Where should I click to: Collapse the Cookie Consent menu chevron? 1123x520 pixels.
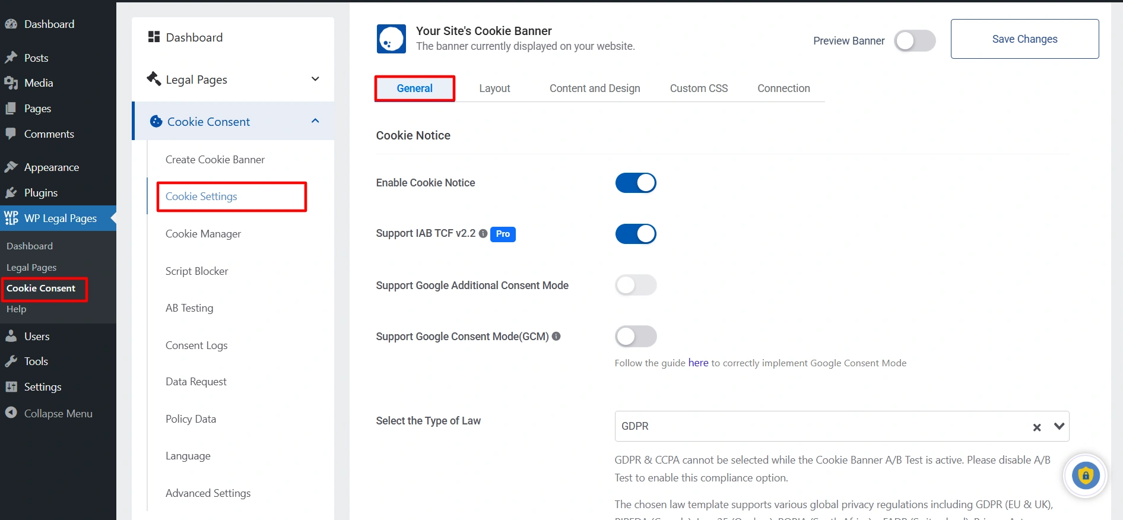tap(315, 121)
